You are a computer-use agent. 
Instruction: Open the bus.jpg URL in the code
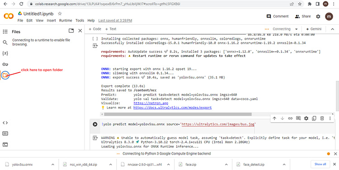218,124
